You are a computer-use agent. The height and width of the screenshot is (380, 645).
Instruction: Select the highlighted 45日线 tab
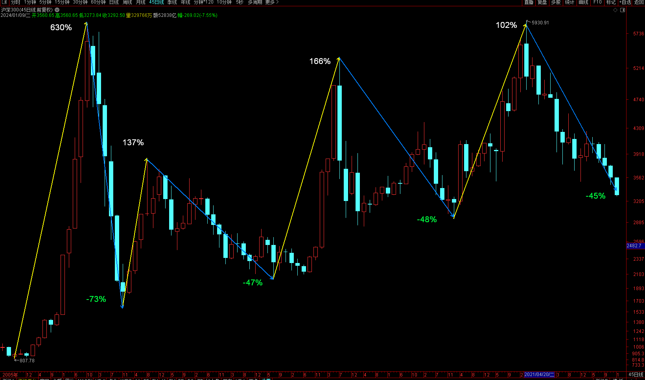pos(157,2)
